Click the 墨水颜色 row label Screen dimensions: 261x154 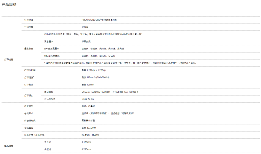point(29,49)
